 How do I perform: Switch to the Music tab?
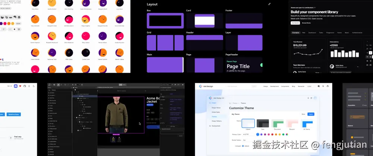tap(347, 32)
